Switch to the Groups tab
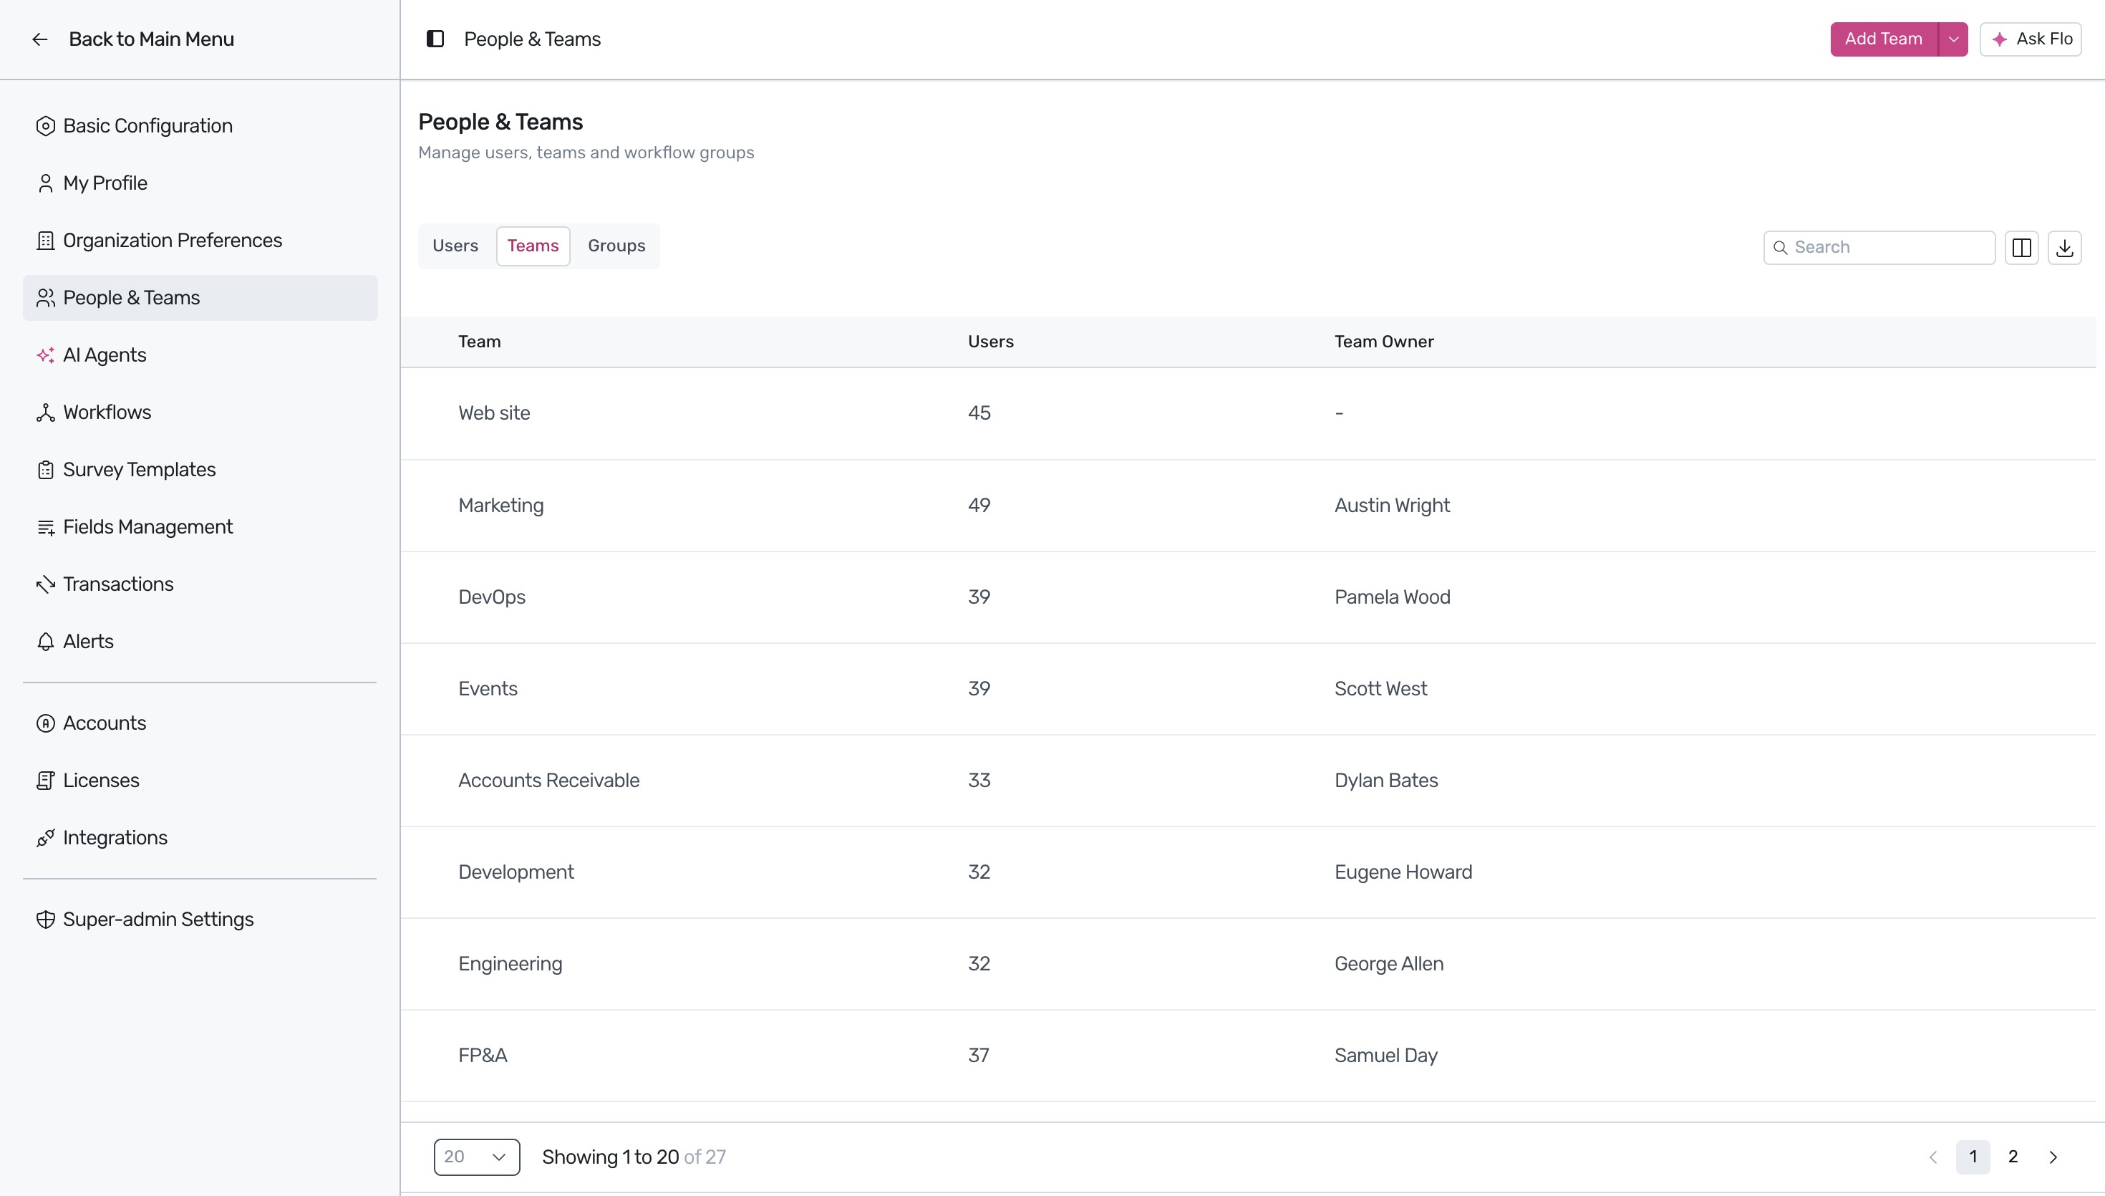 616,246
